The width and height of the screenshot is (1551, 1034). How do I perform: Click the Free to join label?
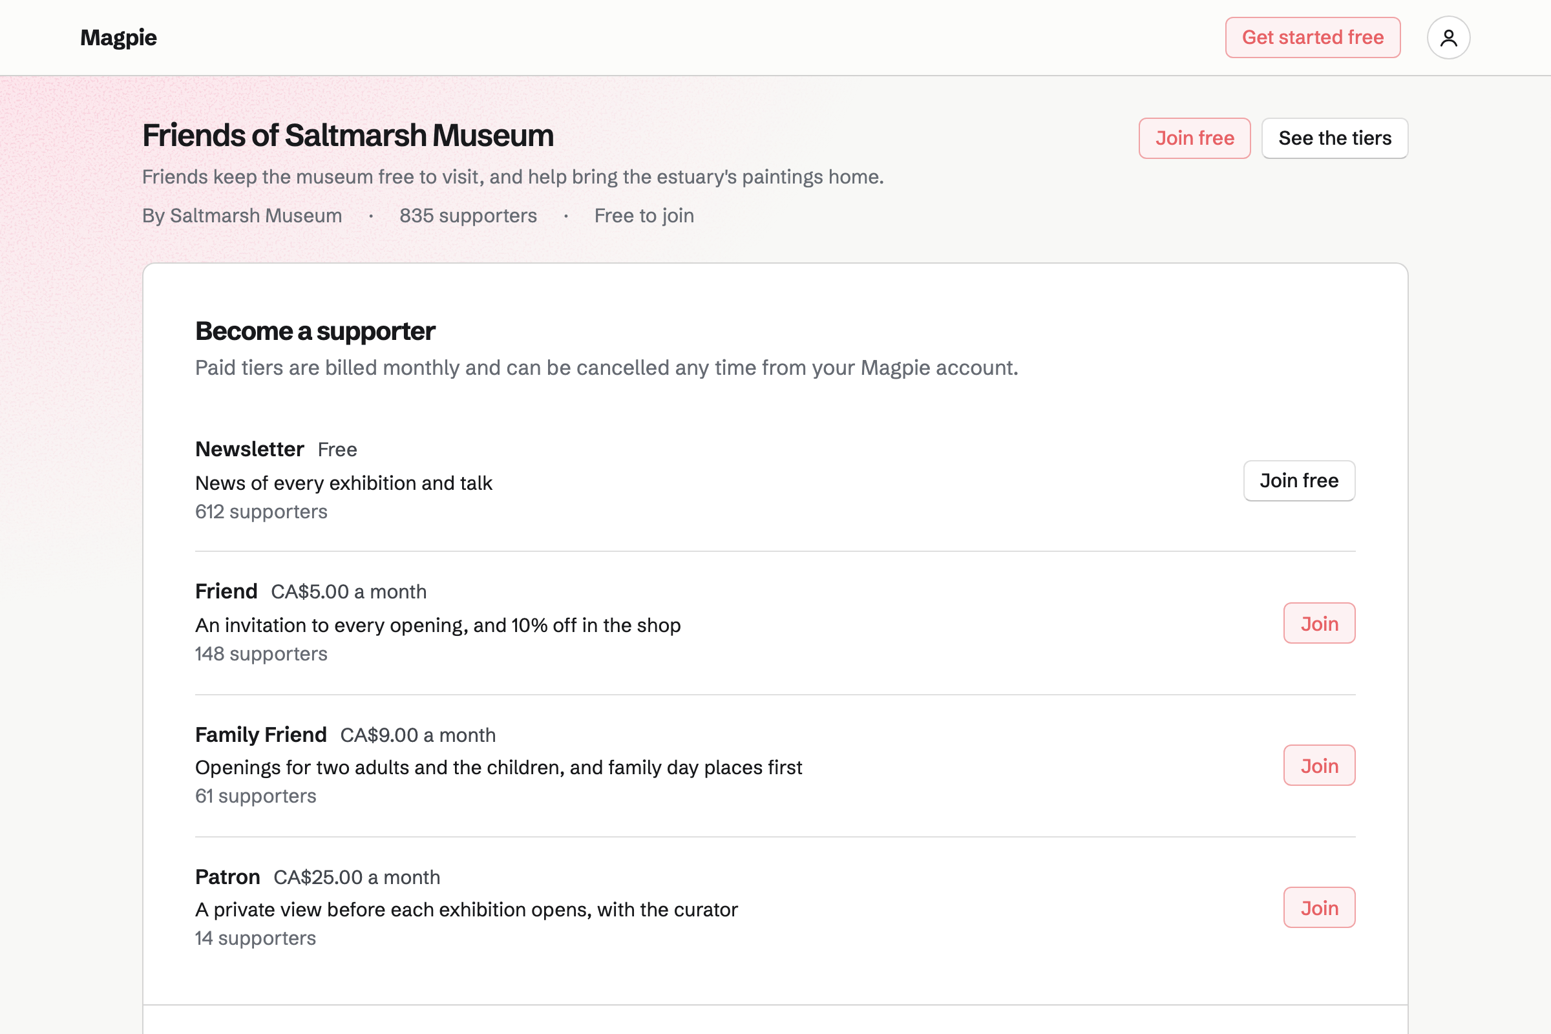pyautogui.click(x=644, y=216)
